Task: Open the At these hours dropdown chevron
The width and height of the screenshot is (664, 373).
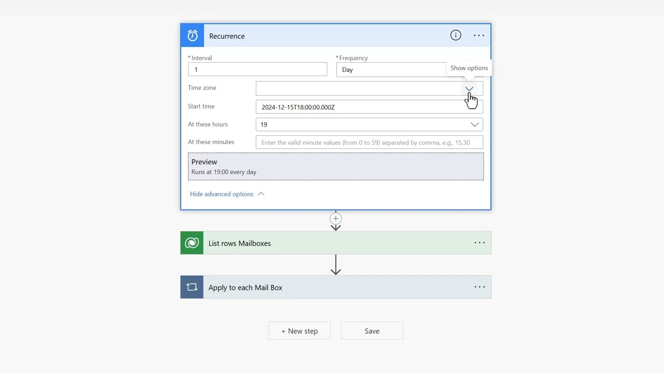Action: tap(475, 124)
